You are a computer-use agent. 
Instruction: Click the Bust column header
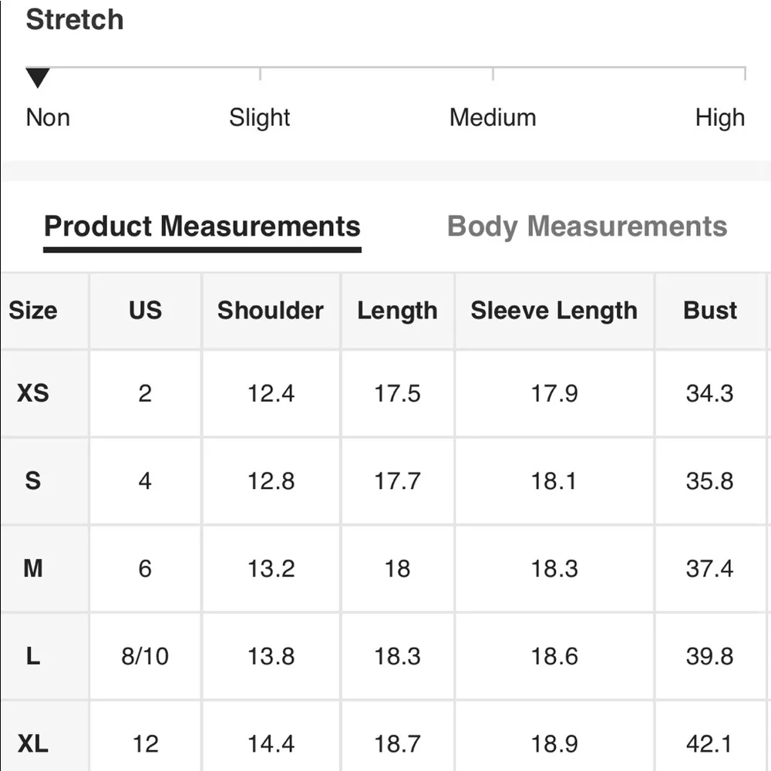[710, 311]
